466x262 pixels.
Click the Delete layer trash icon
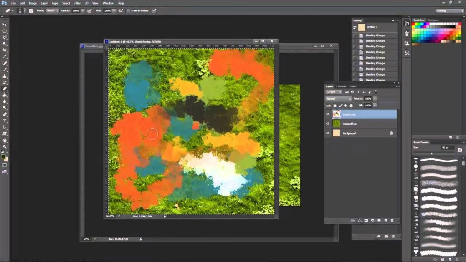tap(391, 220)
